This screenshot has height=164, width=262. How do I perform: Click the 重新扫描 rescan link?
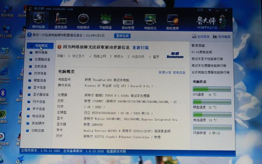140,48
